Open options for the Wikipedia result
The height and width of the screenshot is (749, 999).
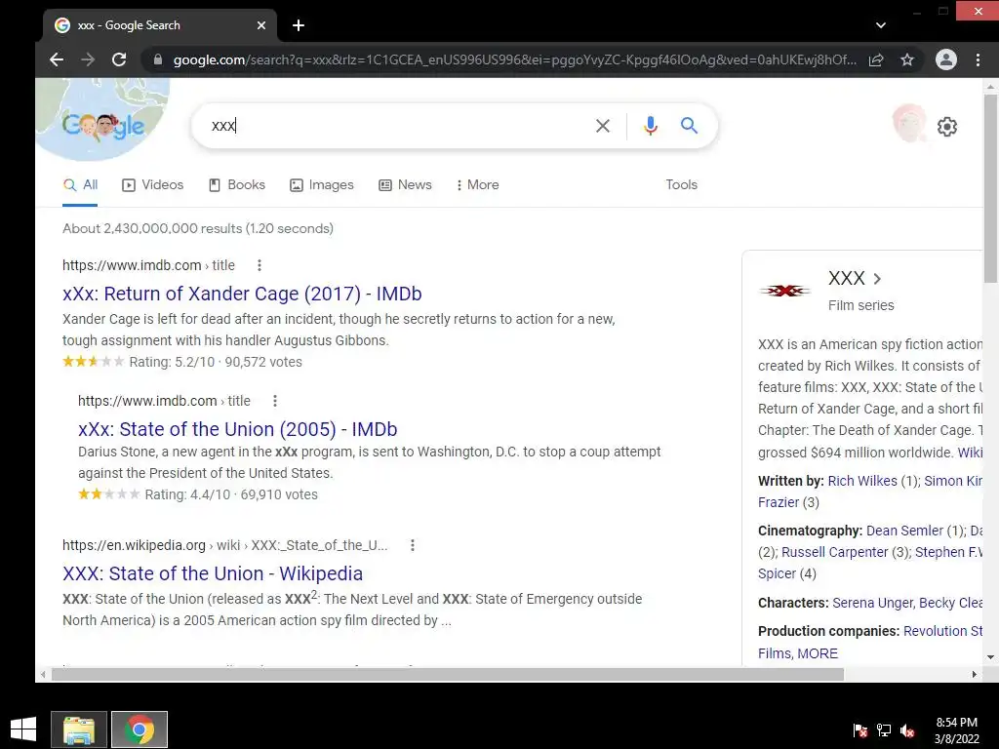413,546
